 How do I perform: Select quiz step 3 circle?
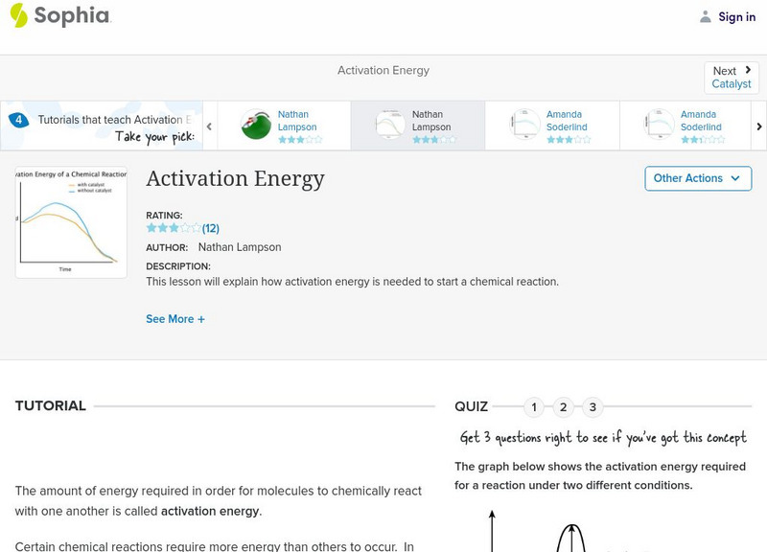pyautogui.click(x=594, y=407)
